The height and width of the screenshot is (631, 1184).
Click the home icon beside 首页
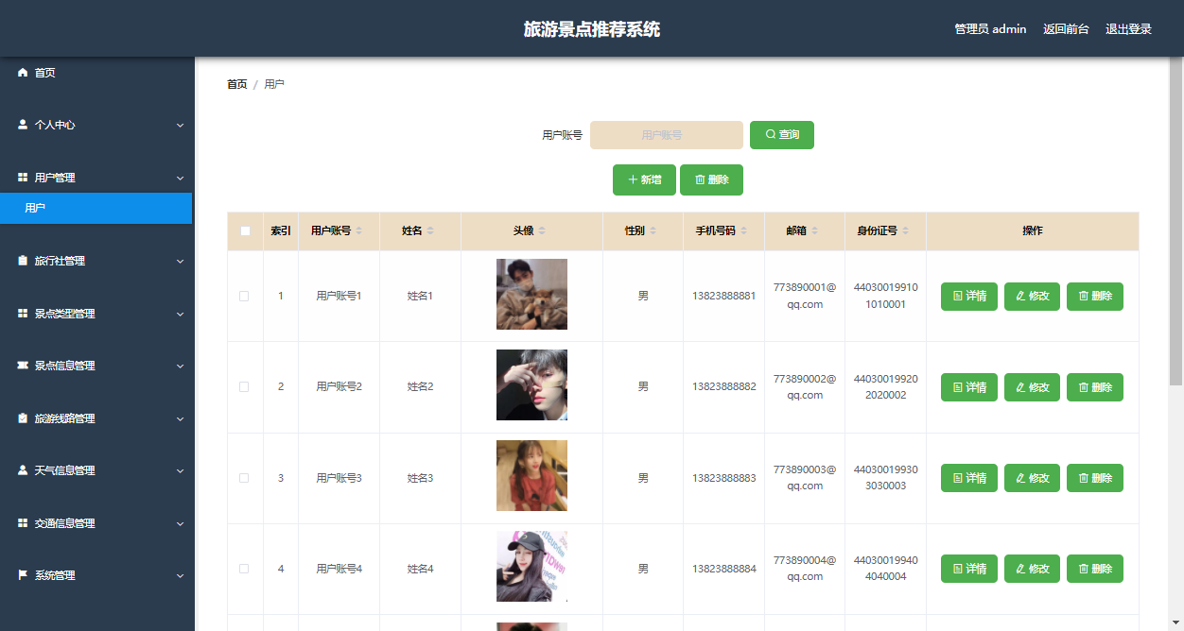point(21,72)
